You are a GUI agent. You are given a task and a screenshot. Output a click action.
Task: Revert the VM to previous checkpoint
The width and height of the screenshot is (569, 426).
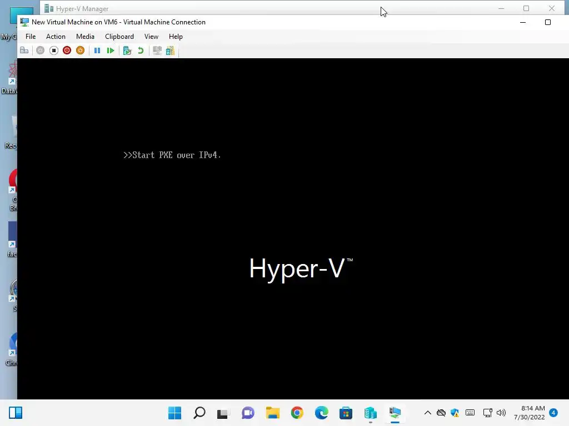click(141, 50)
